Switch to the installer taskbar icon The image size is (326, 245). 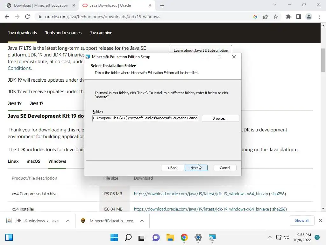pos(212,237)
